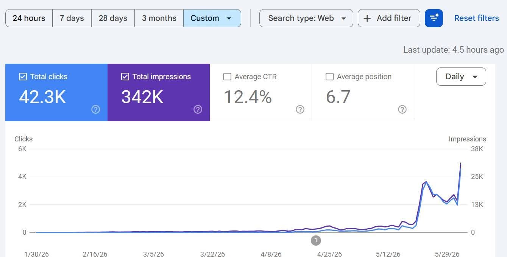
Task: Click the chart peak at far right
Action: tap(460, 163)
